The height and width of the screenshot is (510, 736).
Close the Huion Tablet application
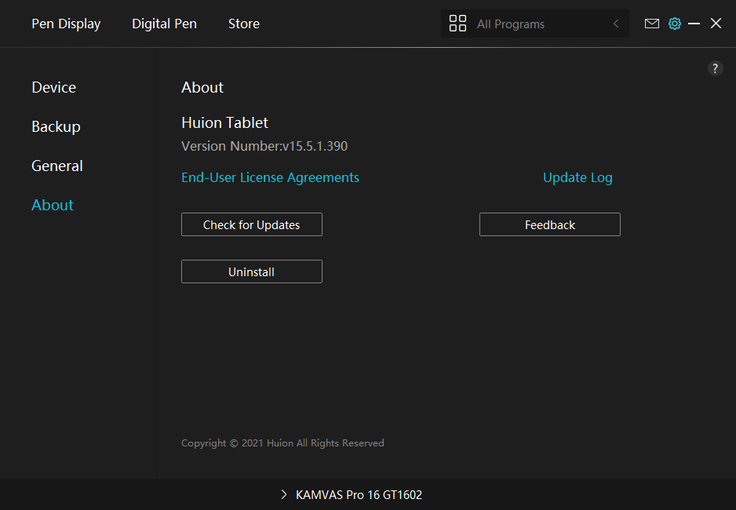716,24
